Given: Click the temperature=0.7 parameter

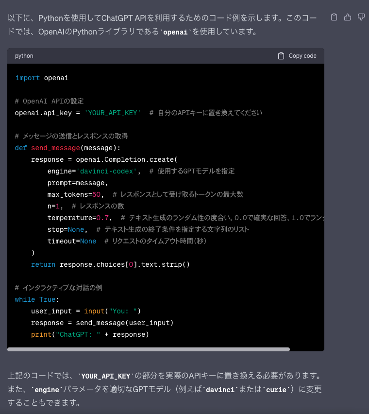Looking at the screenshot, I should pyautogui.click(x=80, y=218).
